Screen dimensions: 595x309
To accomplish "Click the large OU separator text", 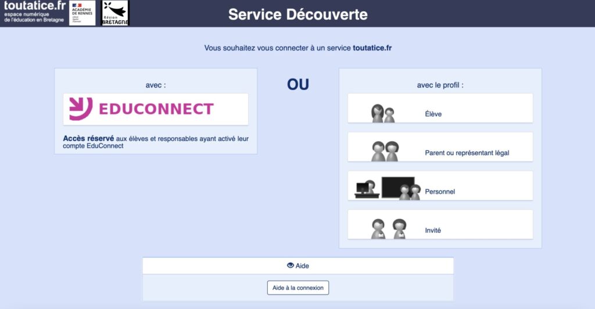I will pos(298,85).
